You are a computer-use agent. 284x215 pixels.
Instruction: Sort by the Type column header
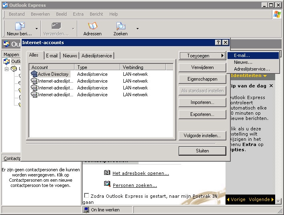[97, 67]
